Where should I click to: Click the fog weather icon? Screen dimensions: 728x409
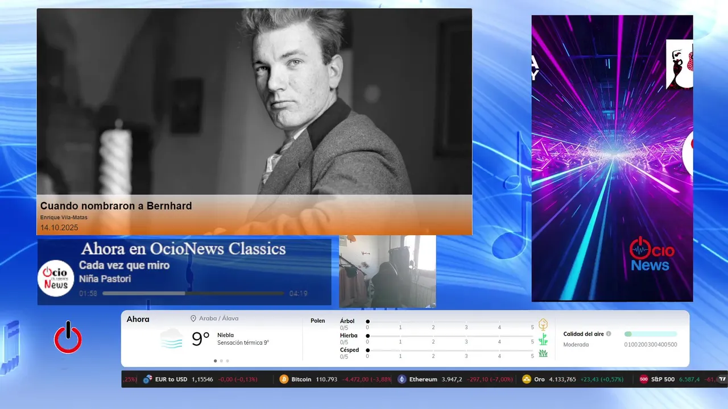pyautogui.click(x=171, y=339)
